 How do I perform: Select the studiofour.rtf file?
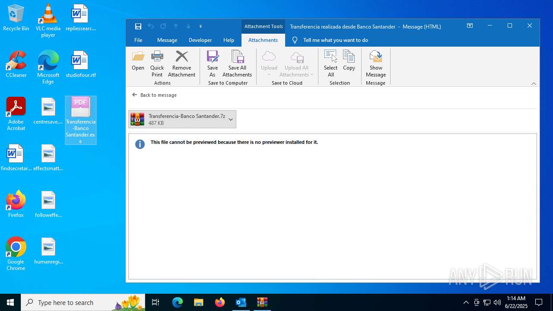click(x=80, y=65)
